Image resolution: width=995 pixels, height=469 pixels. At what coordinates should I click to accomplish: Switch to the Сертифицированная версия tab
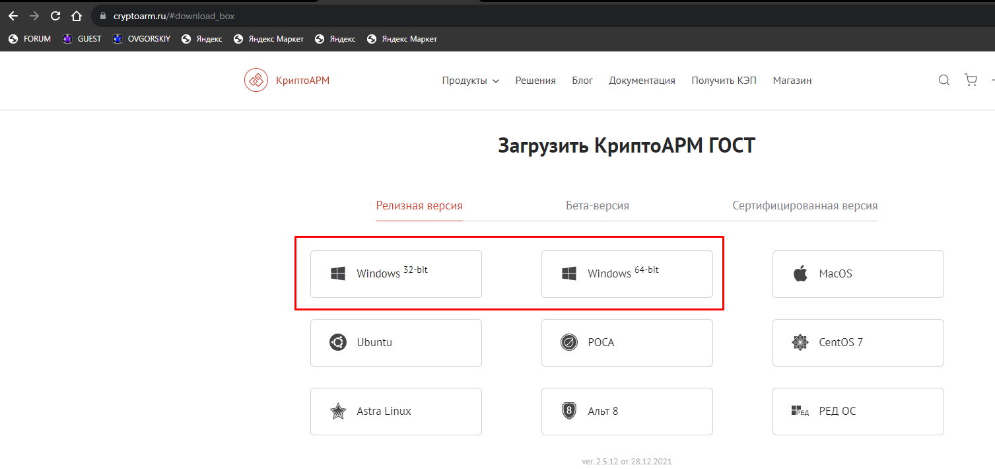[805, 205]
